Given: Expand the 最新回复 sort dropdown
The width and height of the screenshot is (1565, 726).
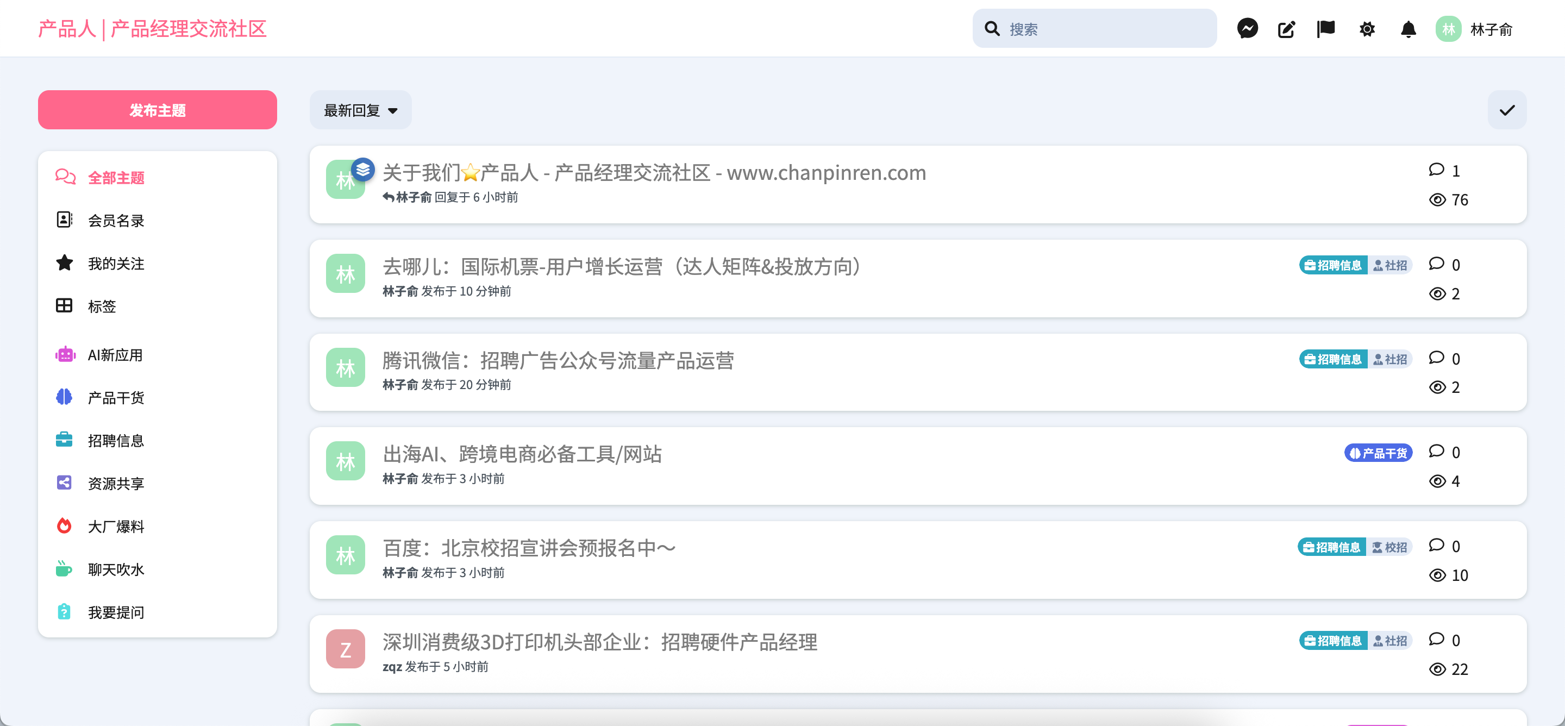Looking at the screenshot, I should click(360, 110).
